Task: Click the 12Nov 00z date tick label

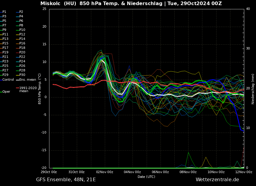Action: [244, 172]
